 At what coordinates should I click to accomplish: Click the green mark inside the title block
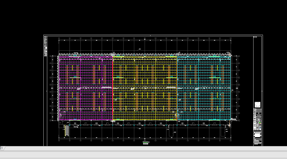tap(260, 123)
